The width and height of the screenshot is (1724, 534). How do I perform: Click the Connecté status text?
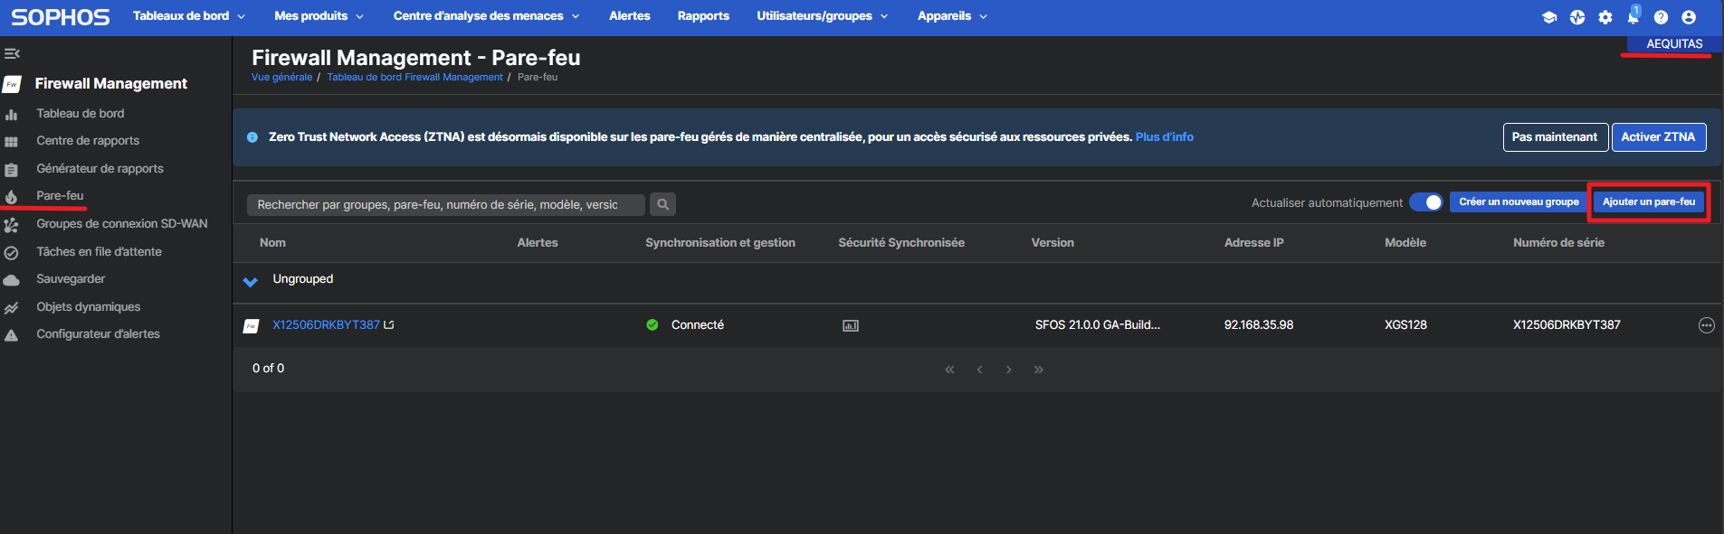tap(698, 325)
